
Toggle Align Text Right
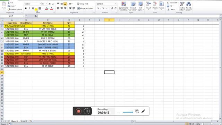click(x=65, y=8)
